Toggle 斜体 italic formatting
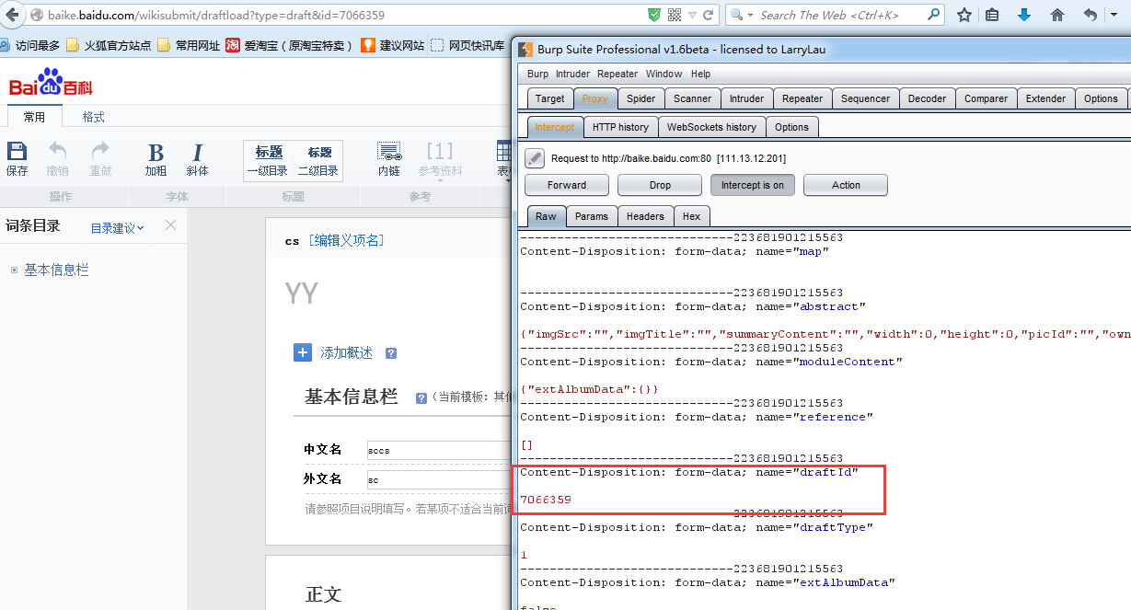 (197, 159)
